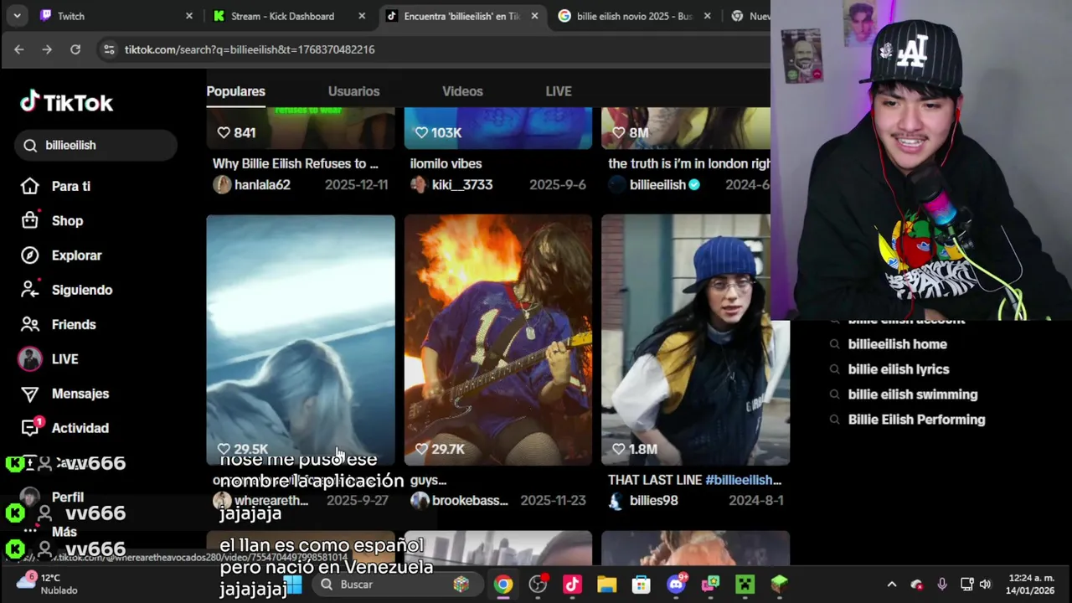1072x603 pixels.
Task: Click the browser back arrow
Action: coord(19,49)
